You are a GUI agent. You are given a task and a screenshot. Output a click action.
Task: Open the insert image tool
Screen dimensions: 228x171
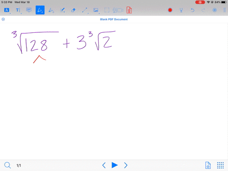[96, 10]
